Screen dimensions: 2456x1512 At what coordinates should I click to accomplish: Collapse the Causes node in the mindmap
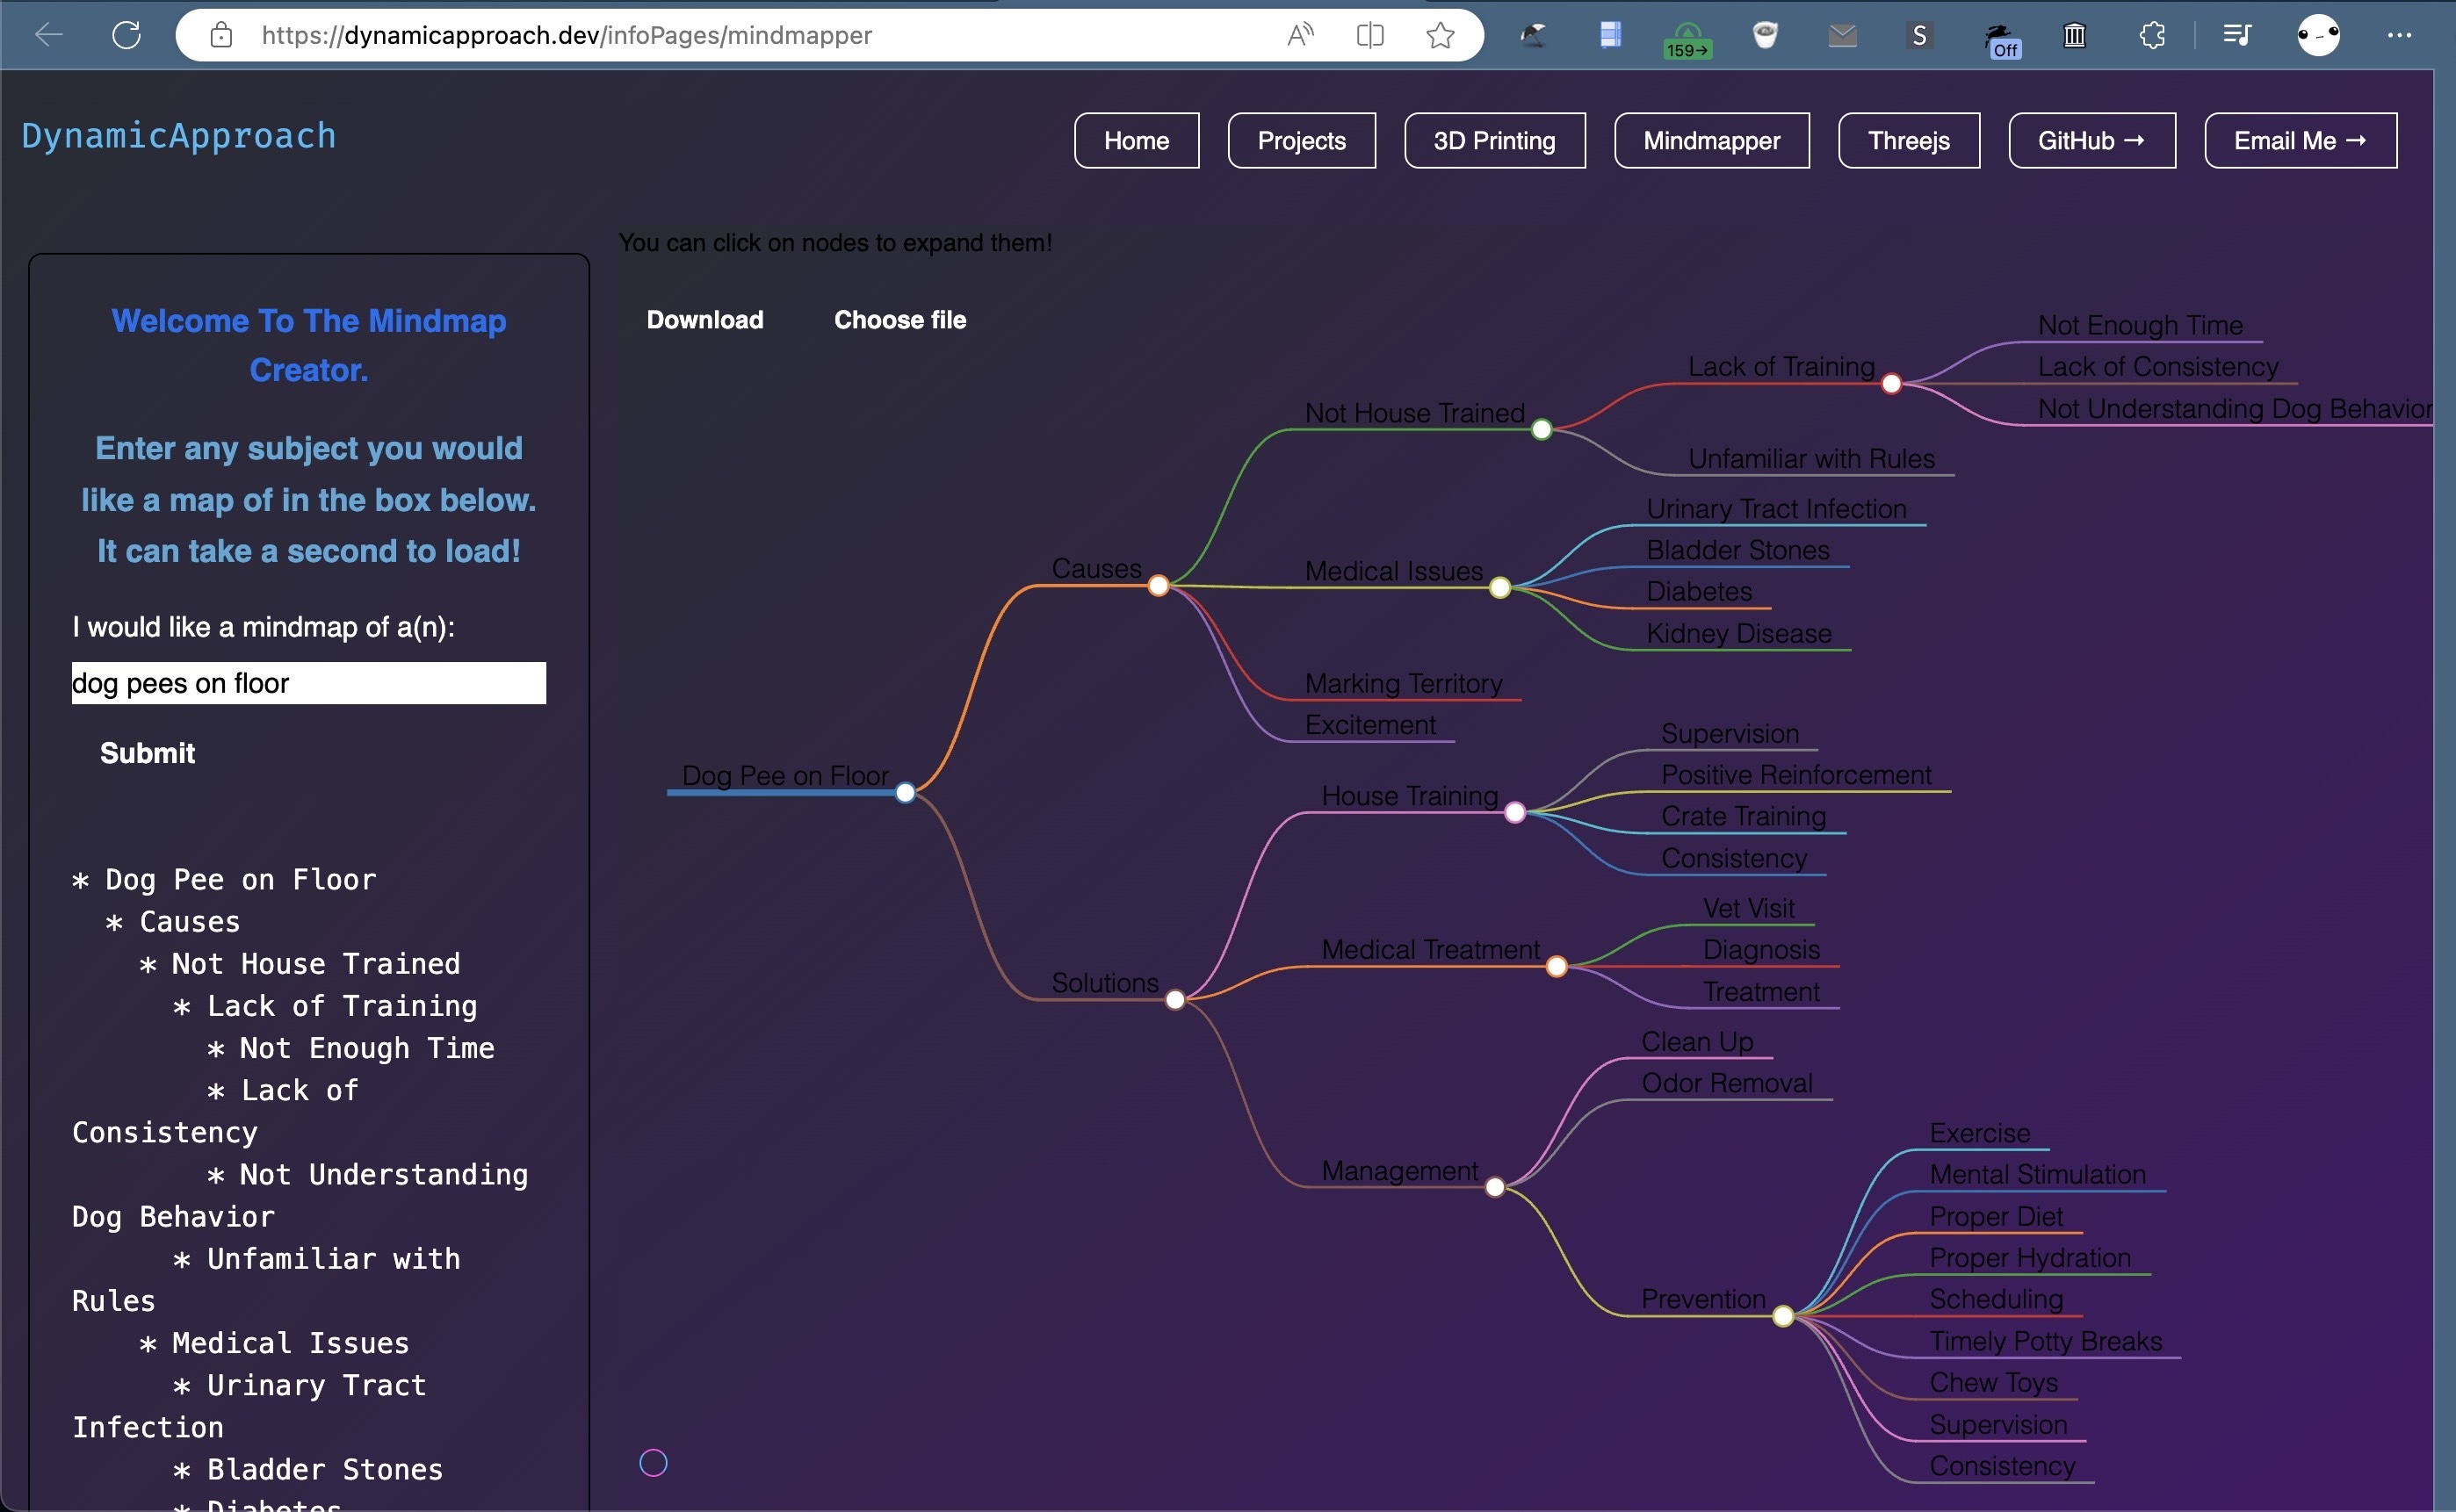tap(1159, 585)
